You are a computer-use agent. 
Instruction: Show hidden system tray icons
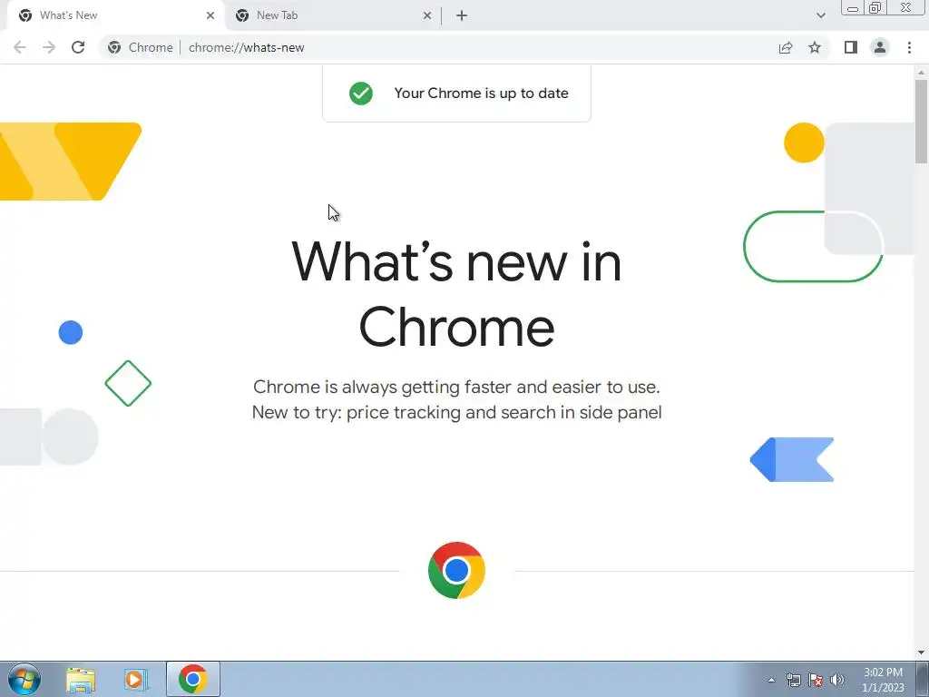point(771,680)
